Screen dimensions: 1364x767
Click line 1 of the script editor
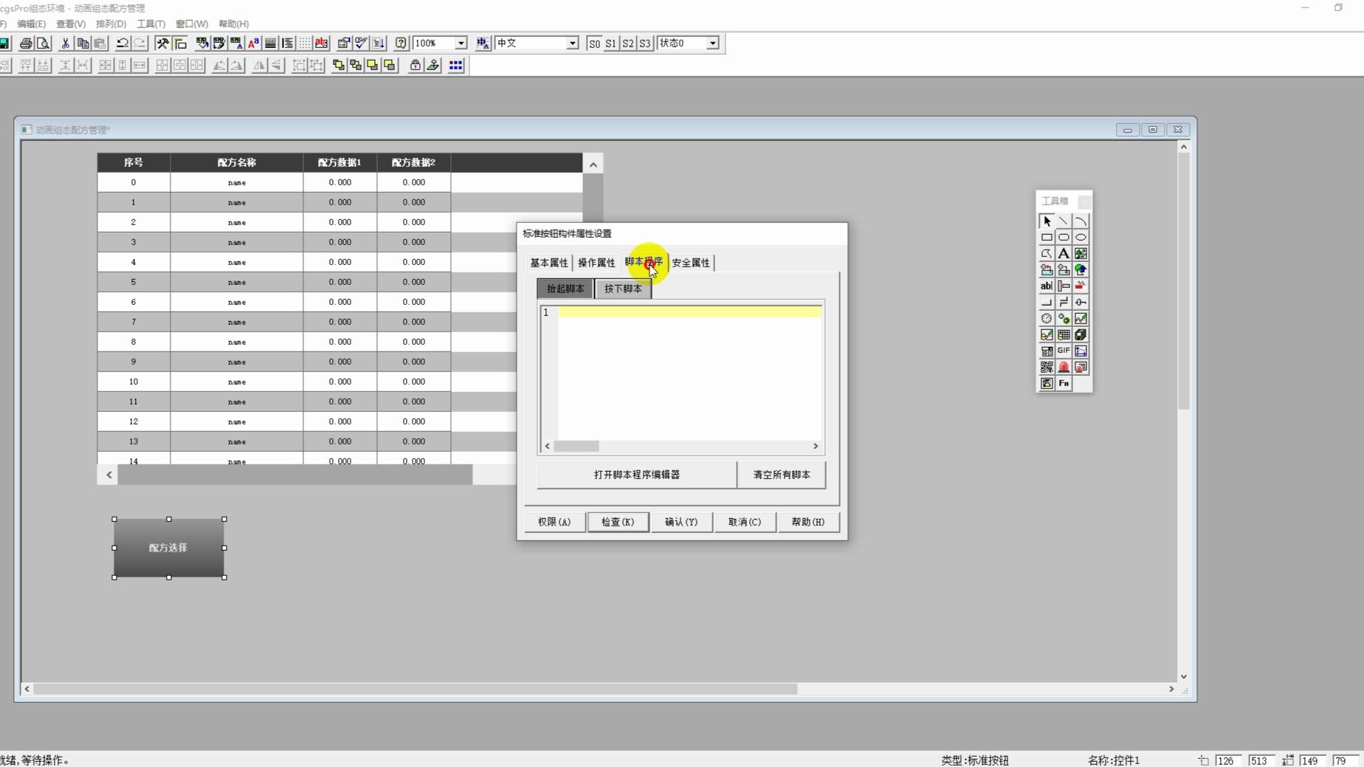coord(689,312)
